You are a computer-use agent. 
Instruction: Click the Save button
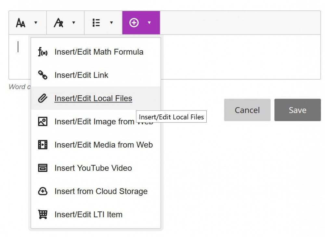297,110
